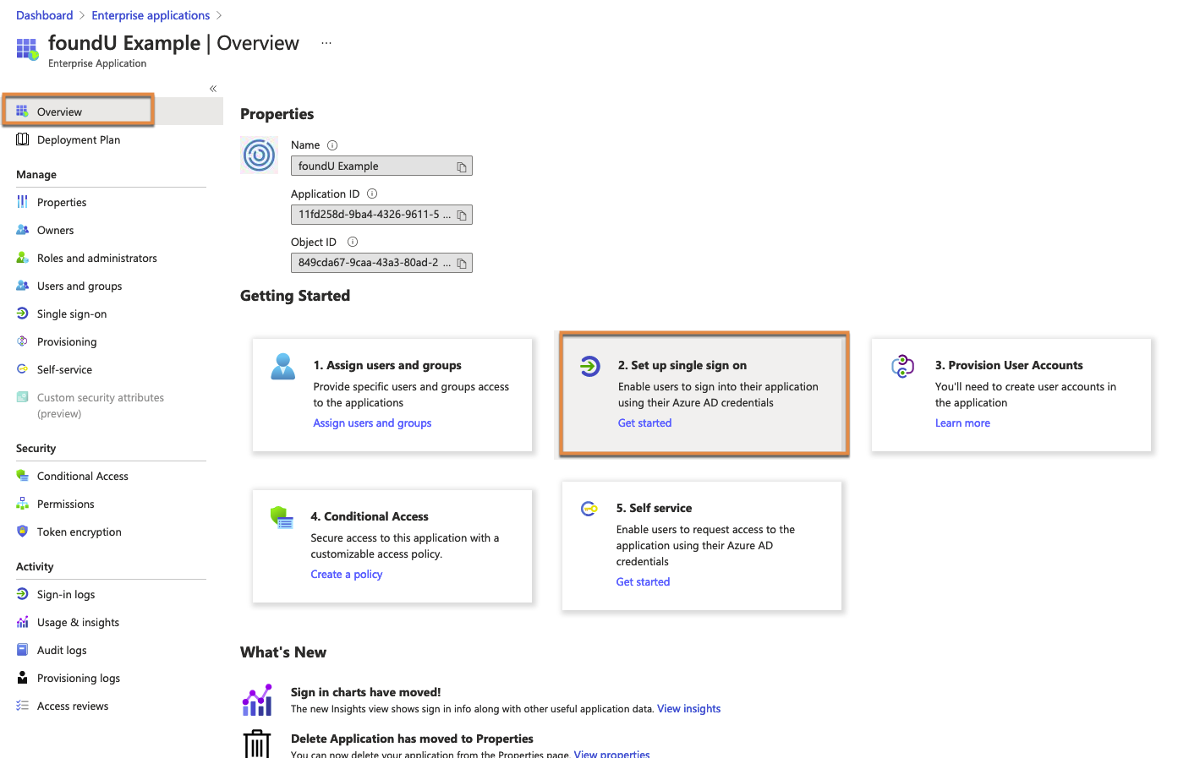Click the info icon beside Object ID
The height and width of the screenshot is (758, 1178).
click(x=353, y=243)
